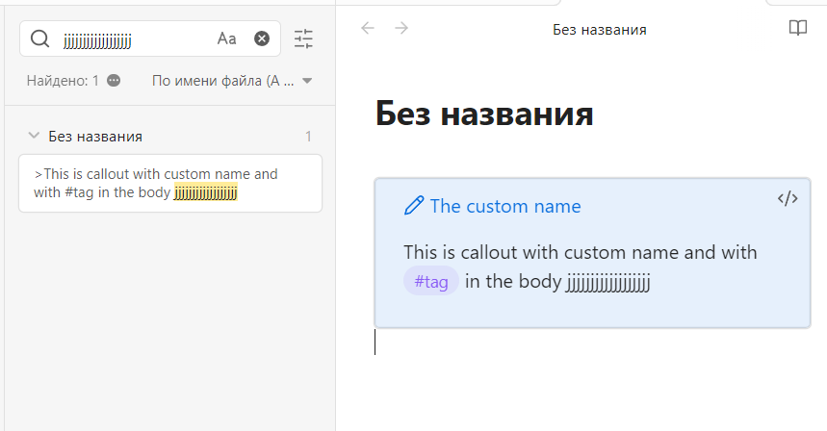Click the three-dots icon beside Найдено: 1

click(114, 81)
